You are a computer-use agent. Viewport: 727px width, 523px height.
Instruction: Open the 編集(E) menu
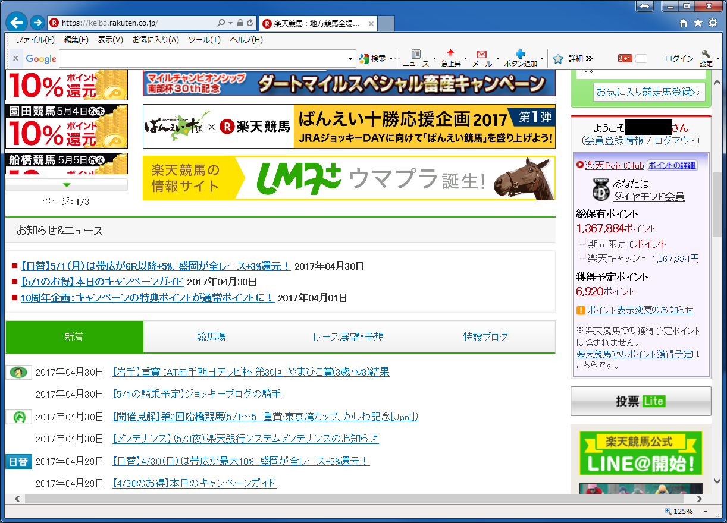[76, 40]
